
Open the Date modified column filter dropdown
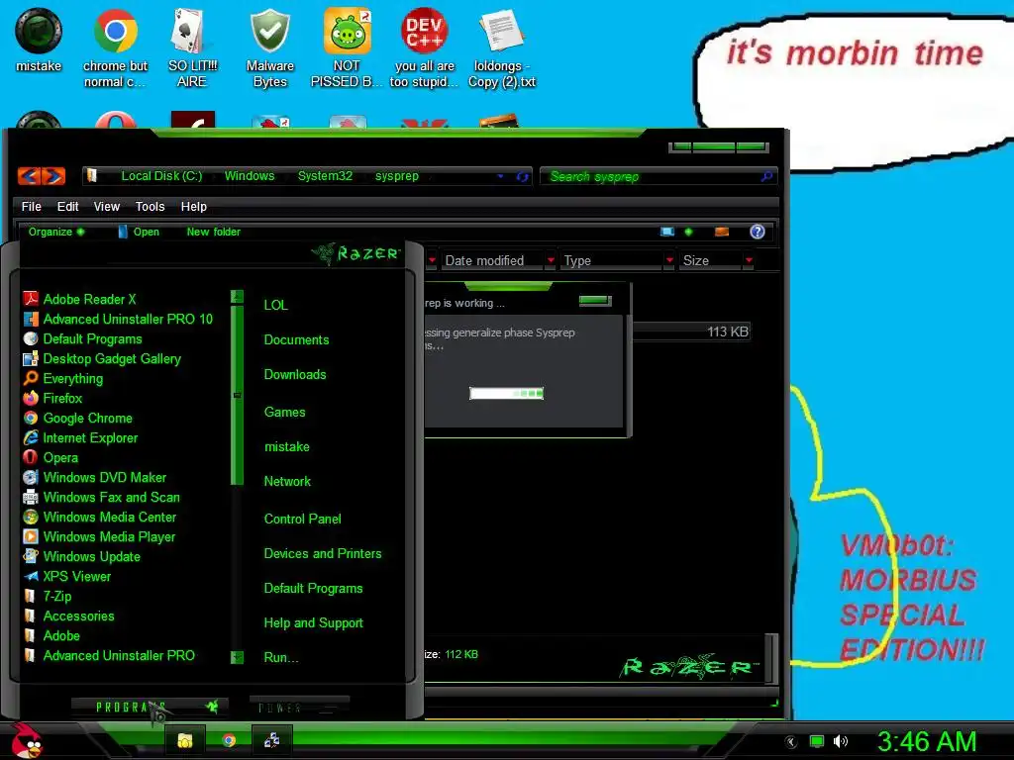[551, 260]
